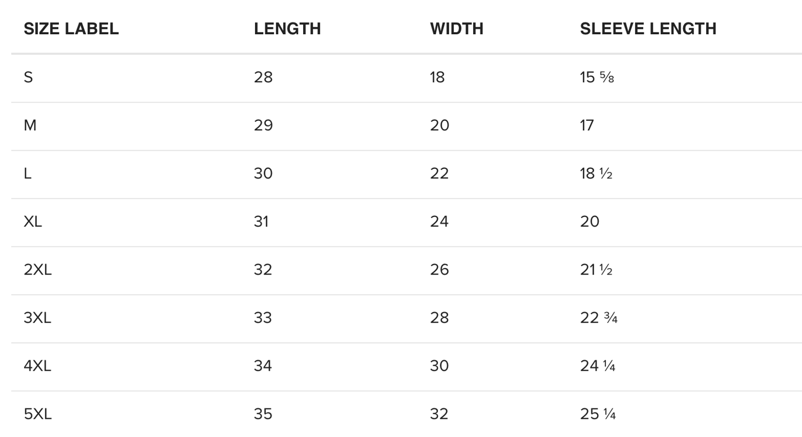Select the XL size row label
Viewport: 802px width, 437px height.
point(33,221)
